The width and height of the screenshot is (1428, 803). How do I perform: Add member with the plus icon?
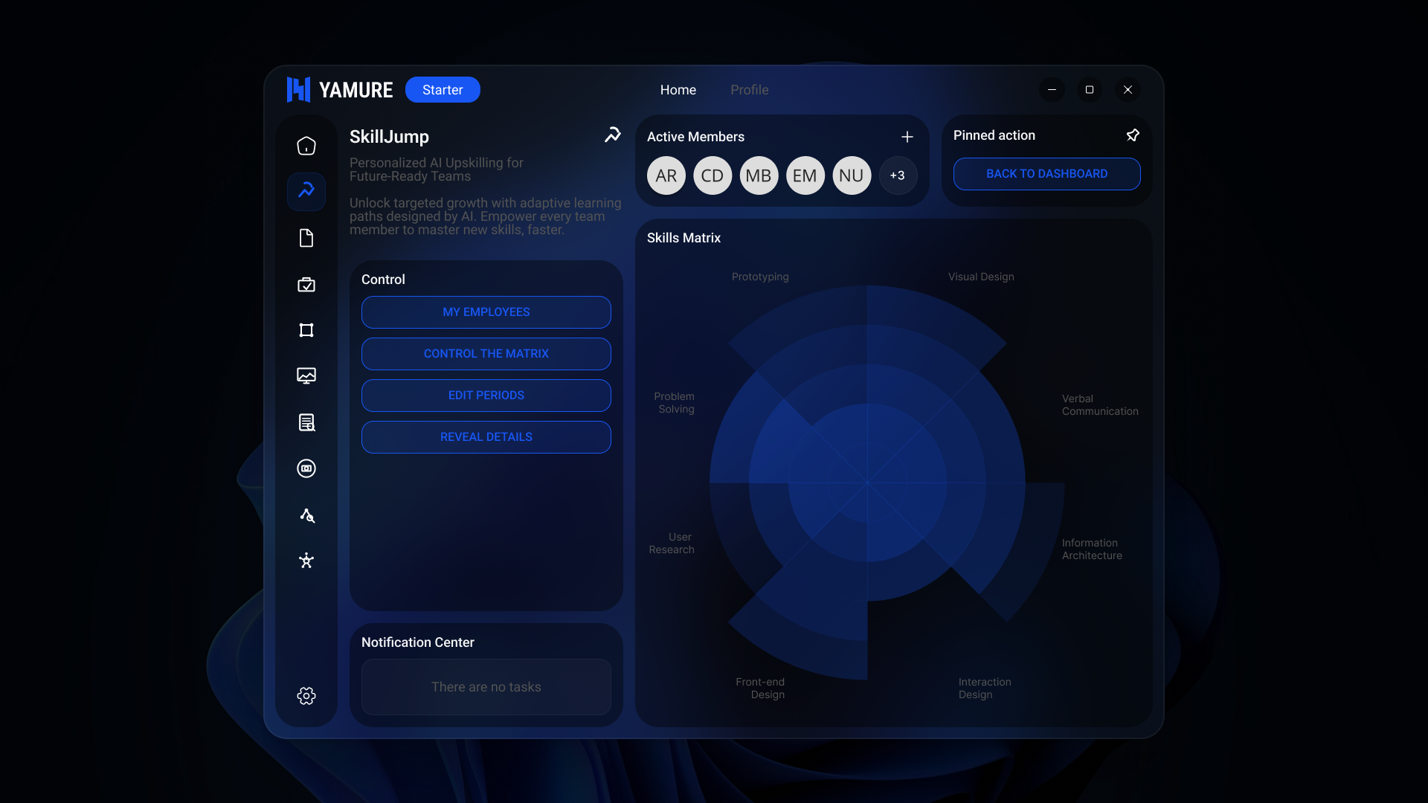tap(907, 137)
